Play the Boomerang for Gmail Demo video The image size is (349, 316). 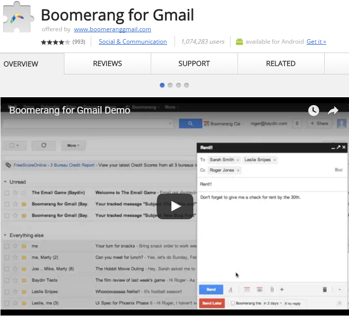(174, 207)
